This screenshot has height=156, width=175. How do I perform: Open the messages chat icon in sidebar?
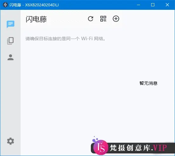coord(10,24)
